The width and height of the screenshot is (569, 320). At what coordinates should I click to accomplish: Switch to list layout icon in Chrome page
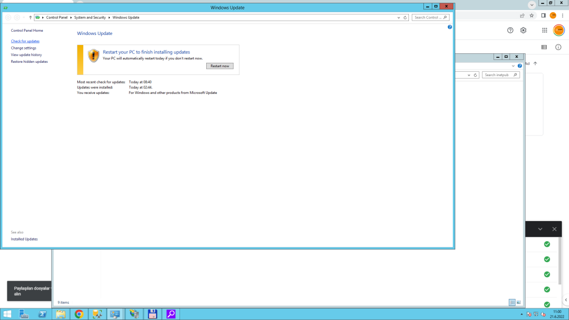click(544, 47)
